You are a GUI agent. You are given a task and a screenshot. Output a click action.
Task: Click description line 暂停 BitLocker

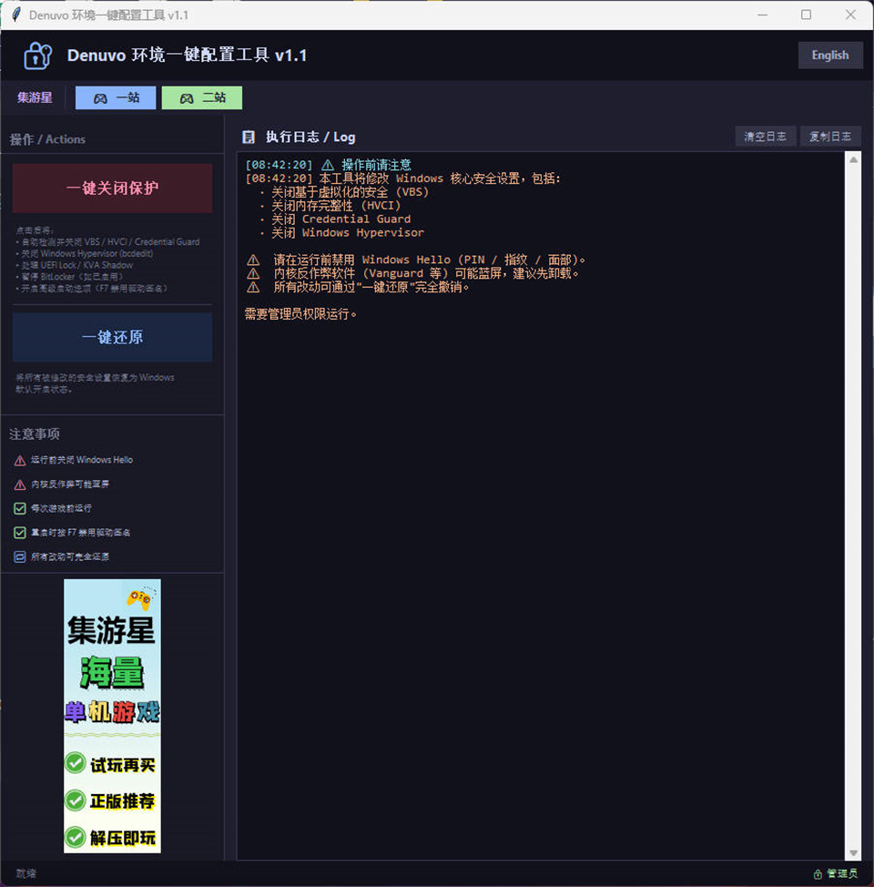[x=72, y=277]
